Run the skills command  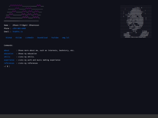coord(7,57)
